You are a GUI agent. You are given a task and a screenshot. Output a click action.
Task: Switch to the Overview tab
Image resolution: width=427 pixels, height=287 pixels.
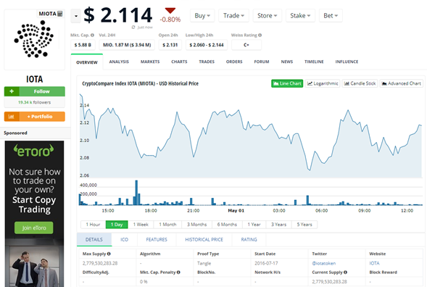(87, 62)
